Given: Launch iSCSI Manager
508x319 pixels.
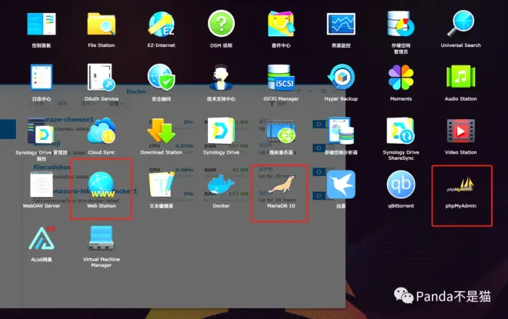Looking at the screenshot, I should click(x=281, y=78).
